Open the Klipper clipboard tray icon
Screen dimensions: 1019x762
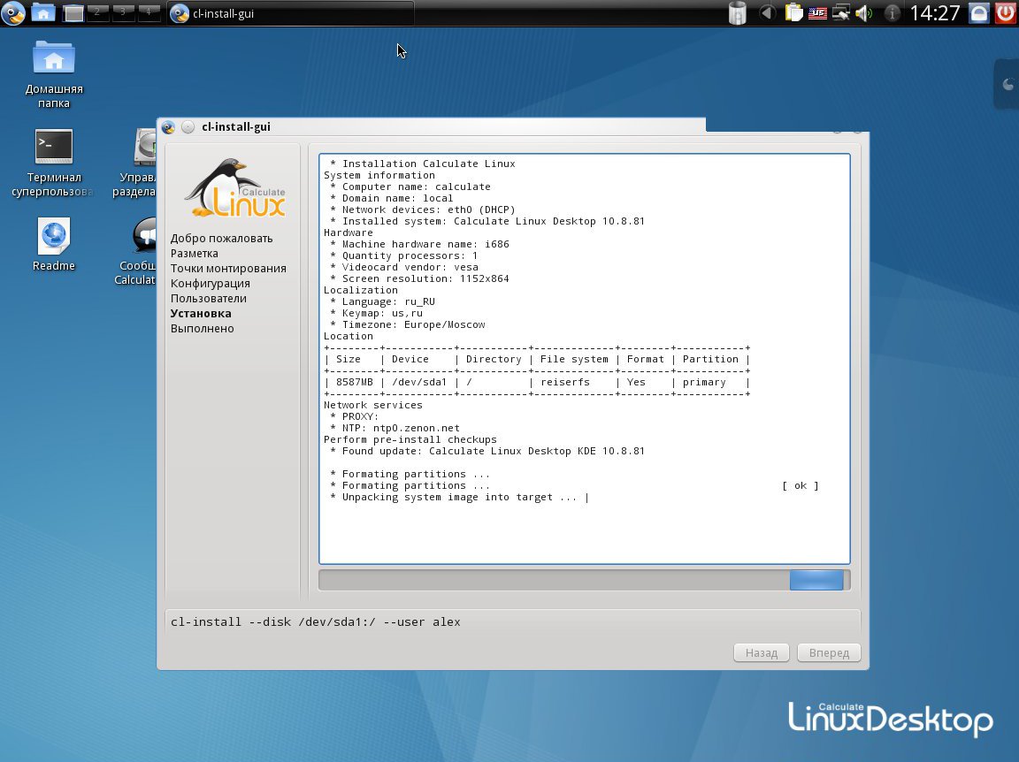(x=793, y=13)
